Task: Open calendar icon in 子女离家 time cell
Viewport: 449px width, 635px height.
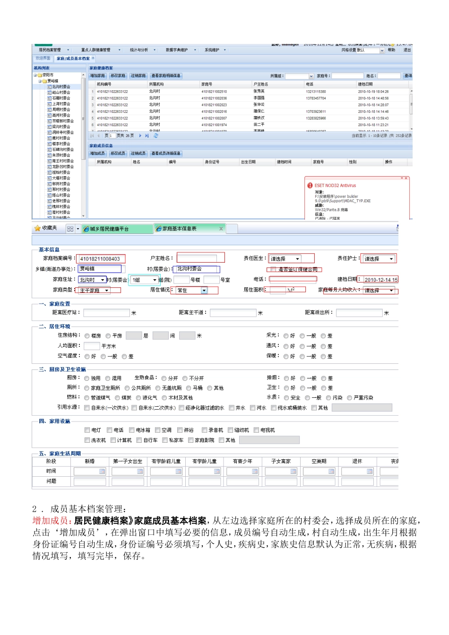Action: click(294, 471)
